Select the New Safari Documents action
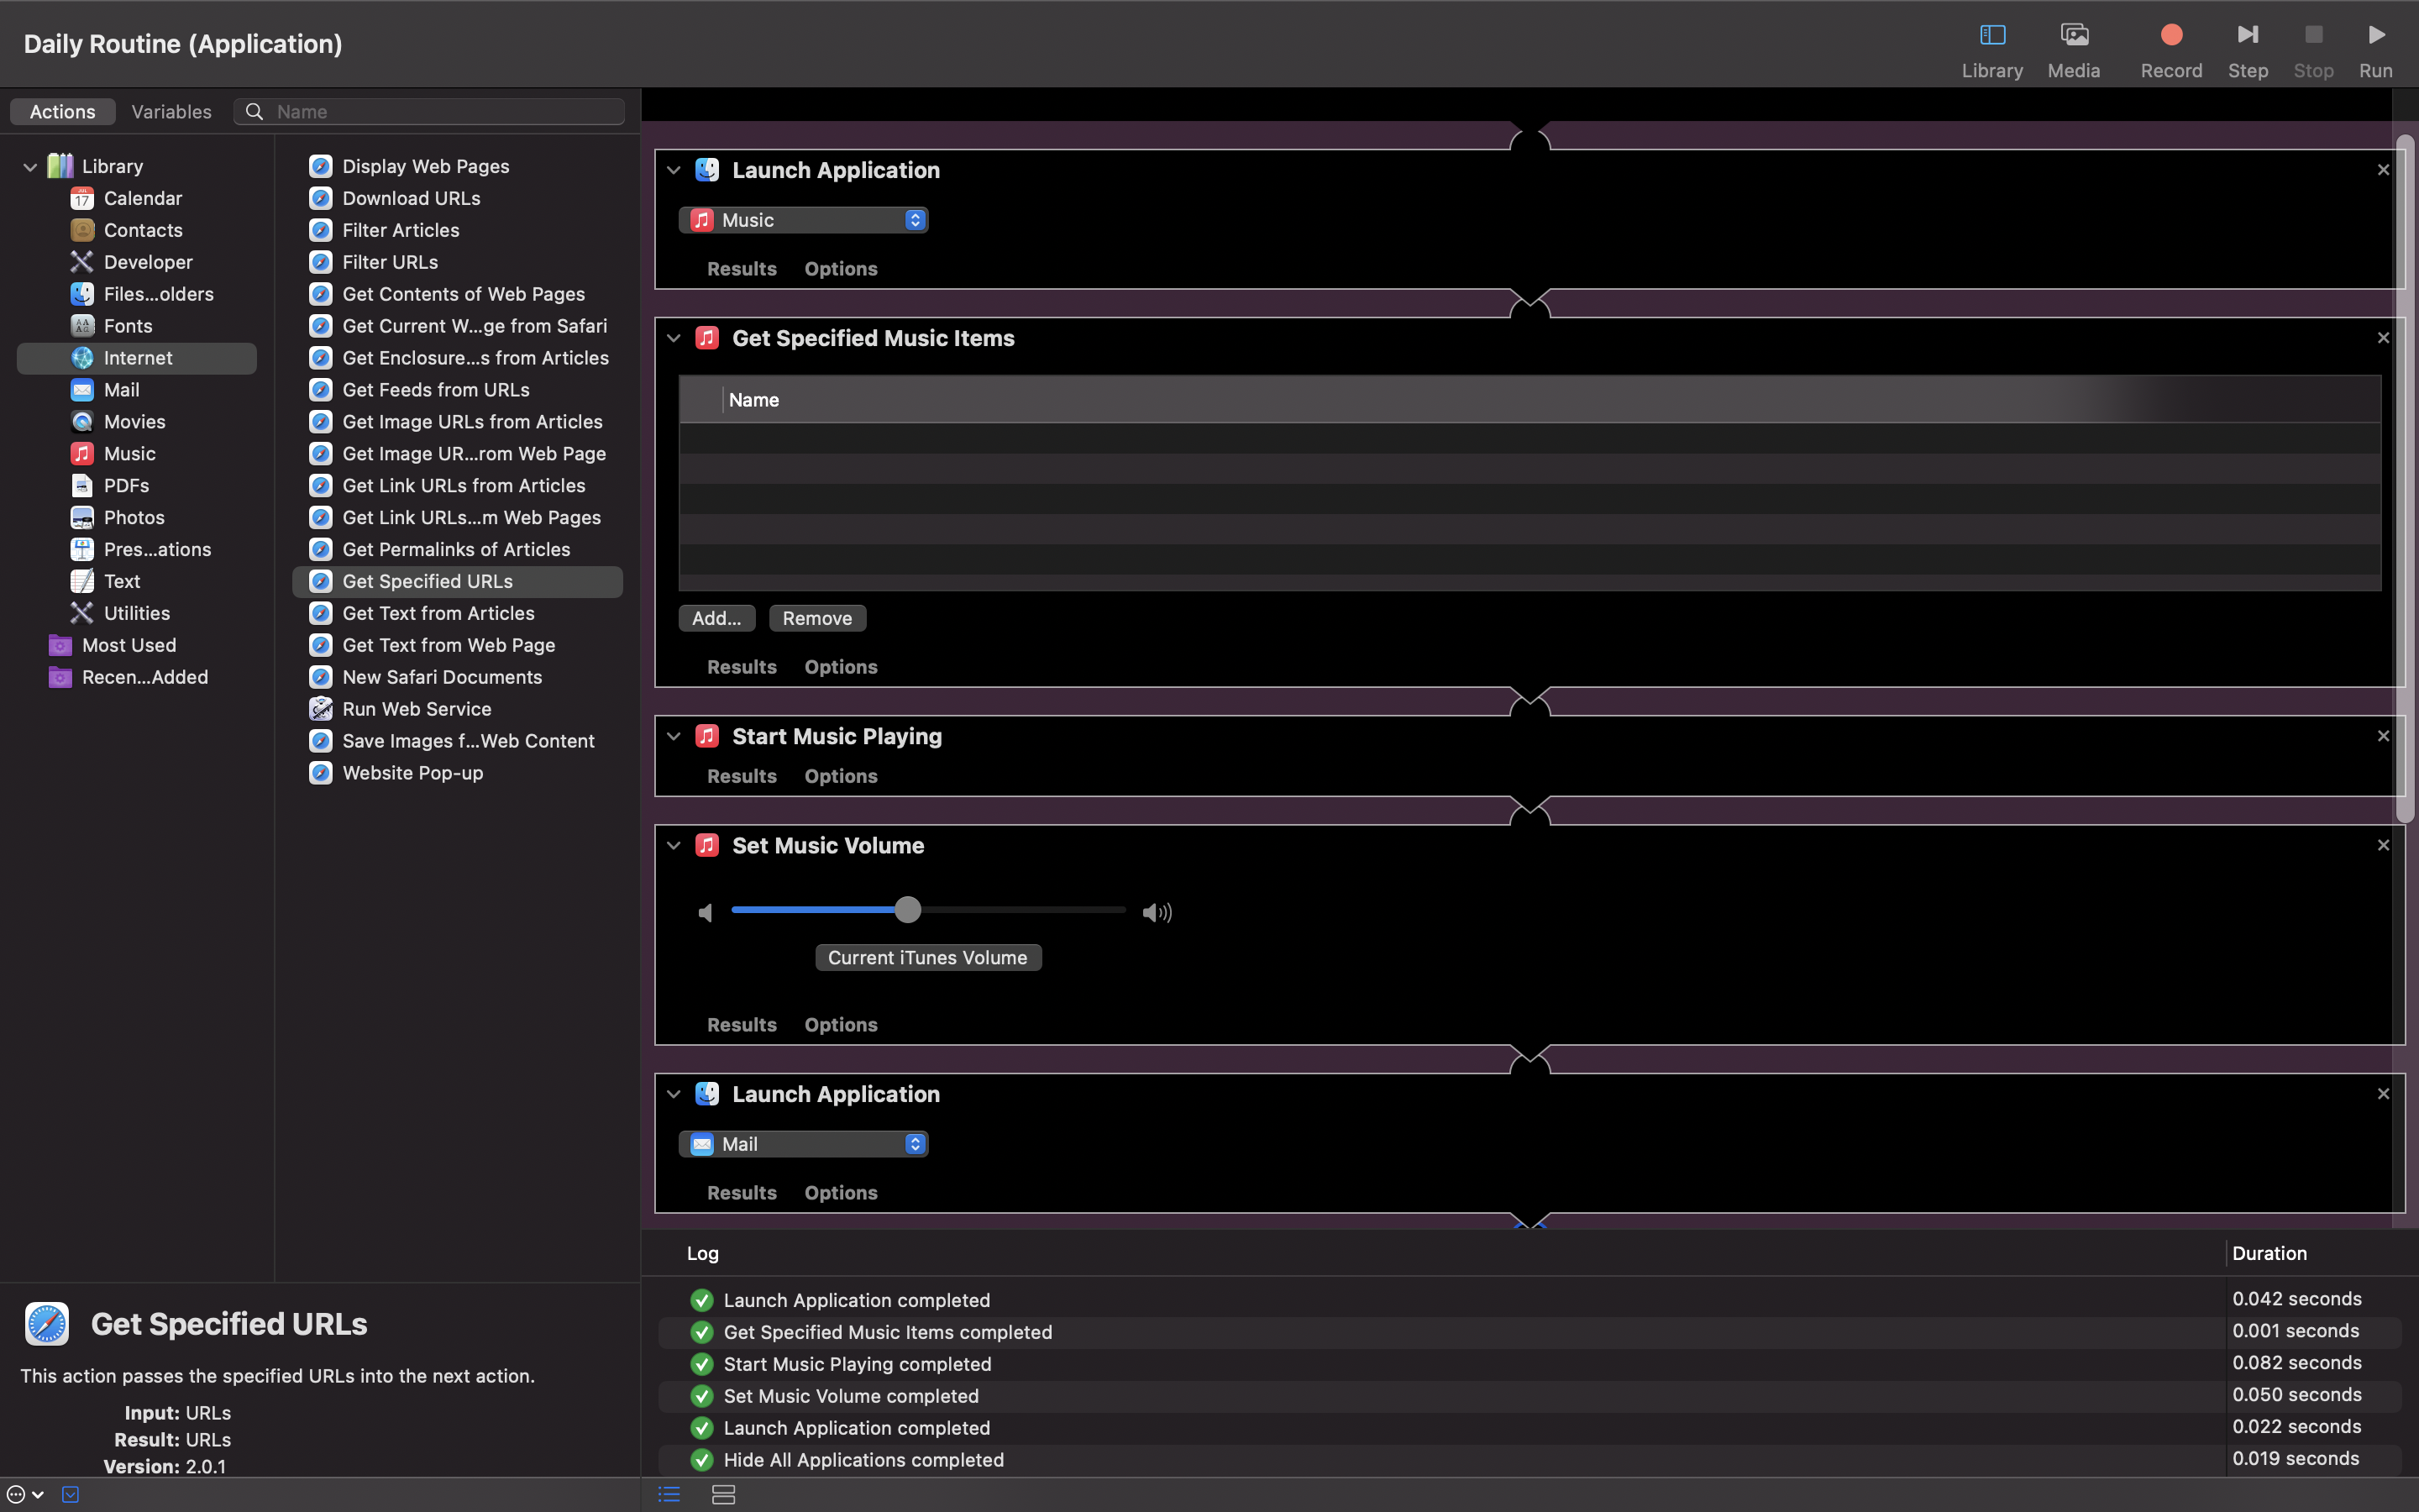 click(457, 677)
